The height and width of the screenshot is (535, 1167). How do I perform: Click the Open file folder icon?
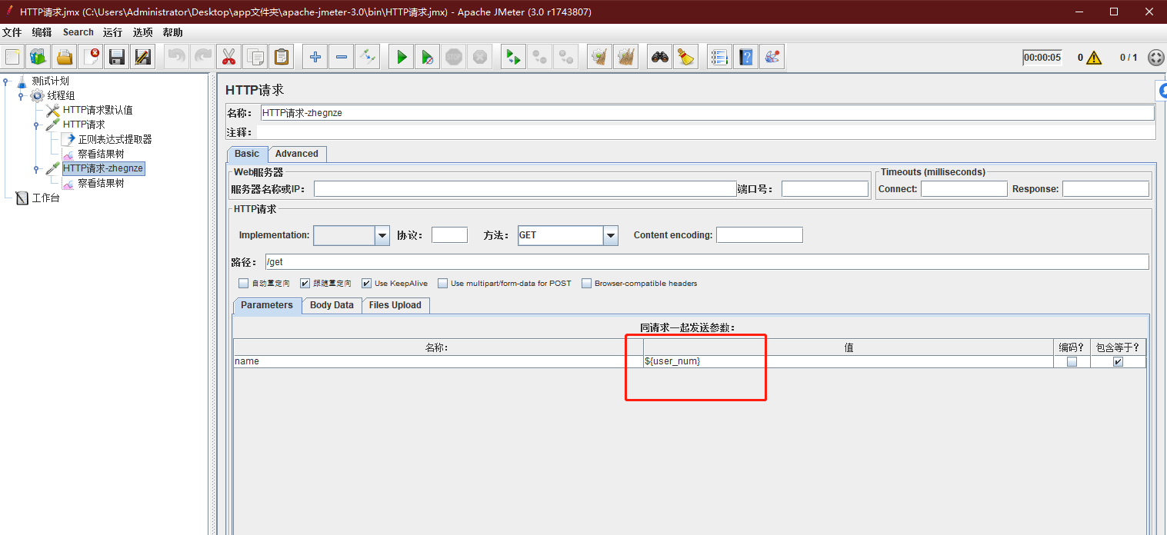(65, 57)
